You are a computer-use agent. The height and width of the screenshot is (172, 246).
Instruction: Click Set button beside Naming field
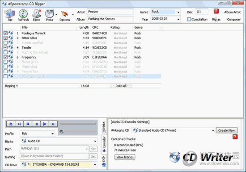pyautogui.click(x=93, y=156)
